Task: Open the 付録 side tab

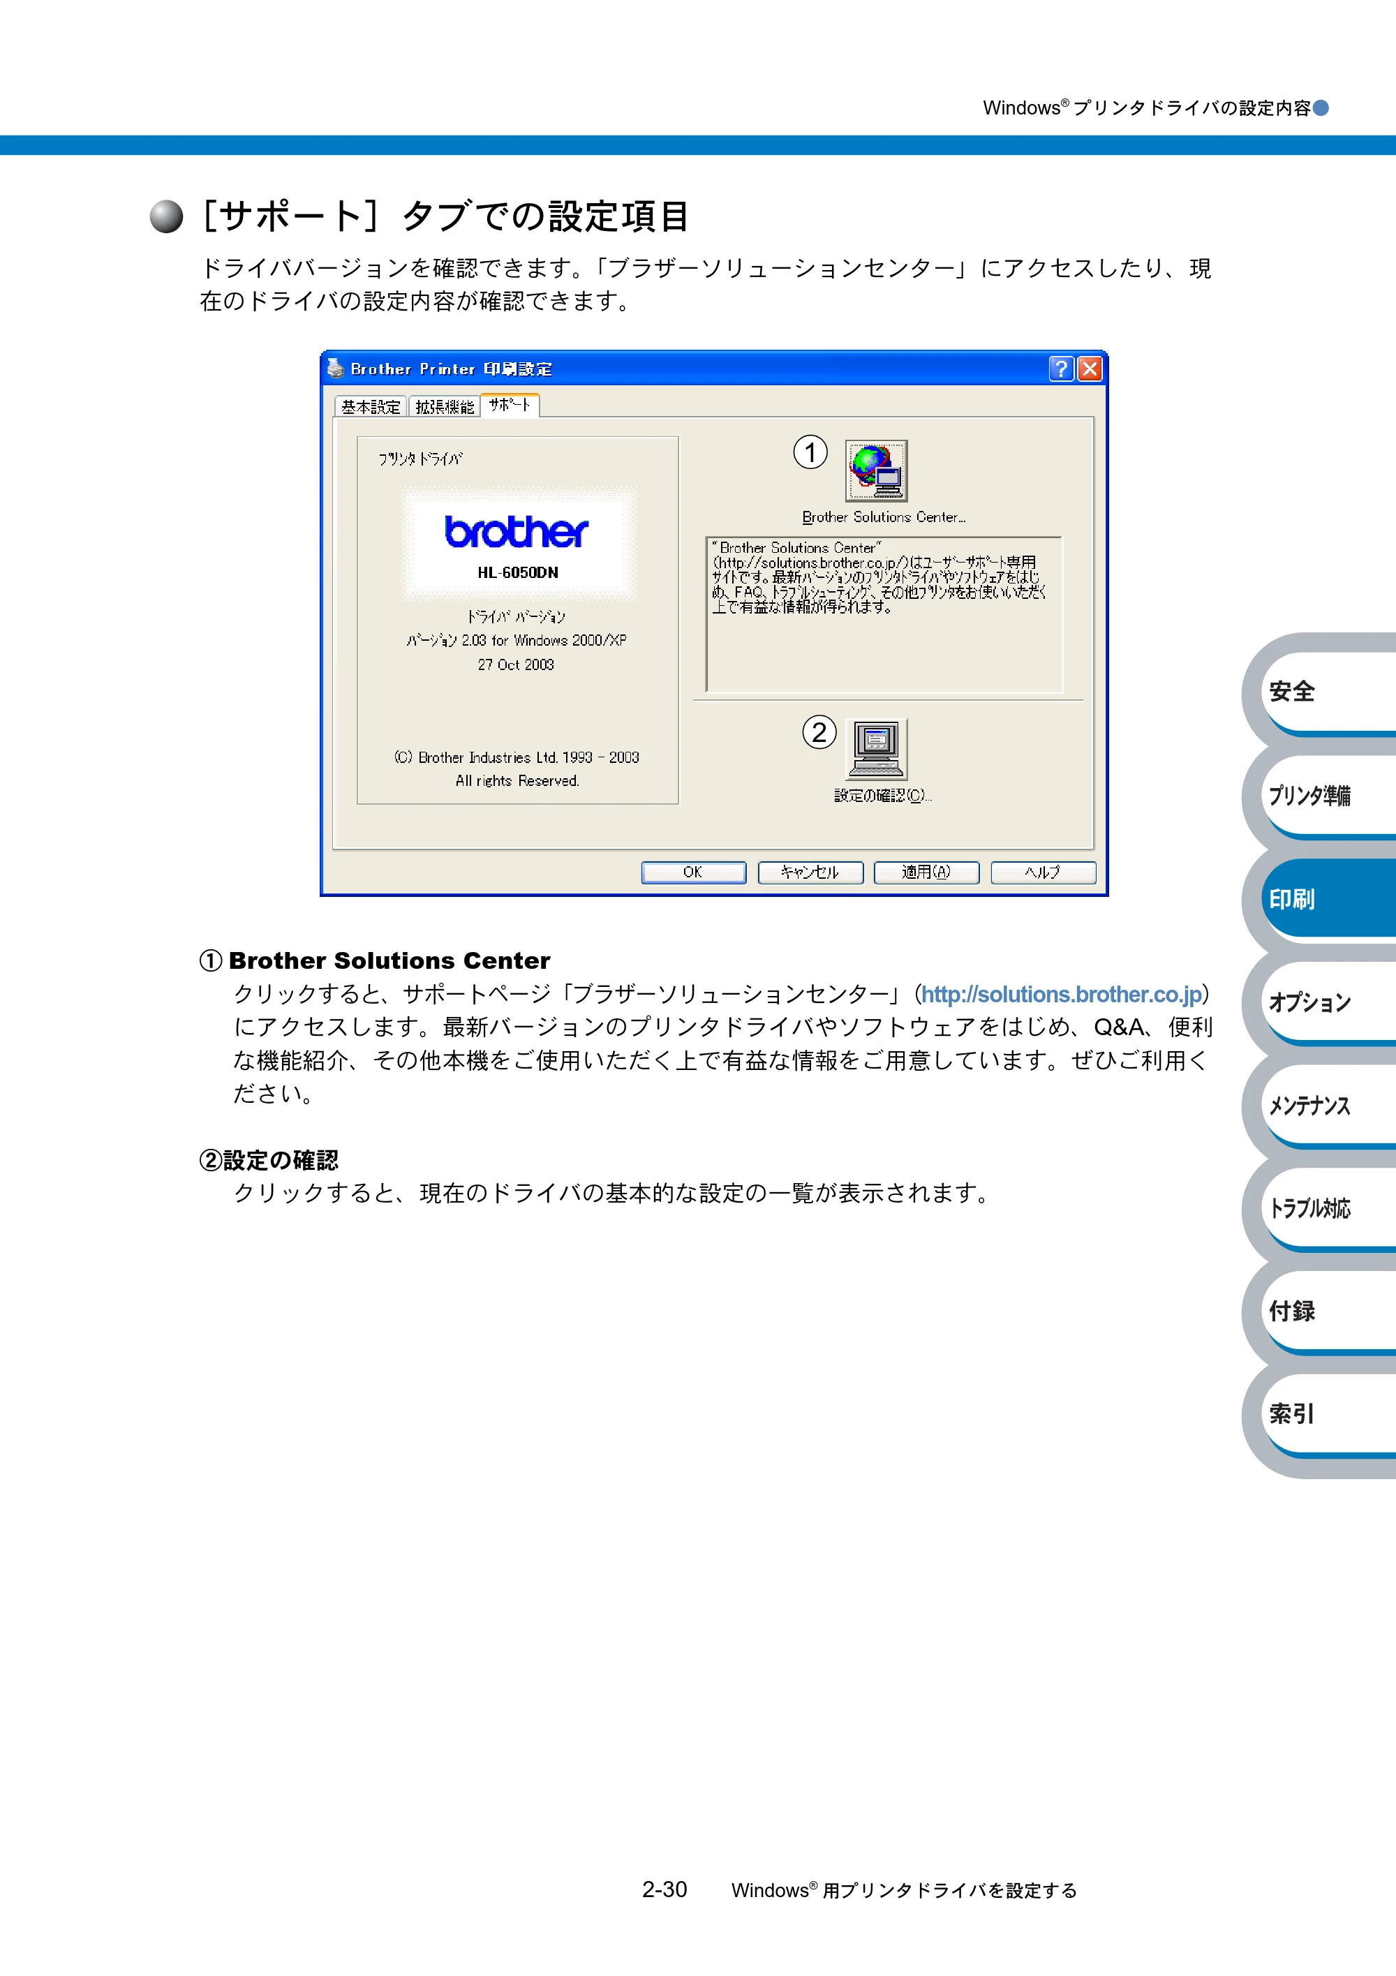Action: 1330,1311
